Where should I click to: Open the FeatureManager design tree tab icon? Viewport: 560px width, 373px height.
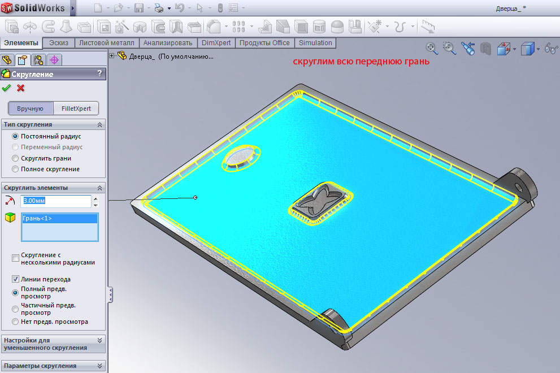(x=7, y=60)
